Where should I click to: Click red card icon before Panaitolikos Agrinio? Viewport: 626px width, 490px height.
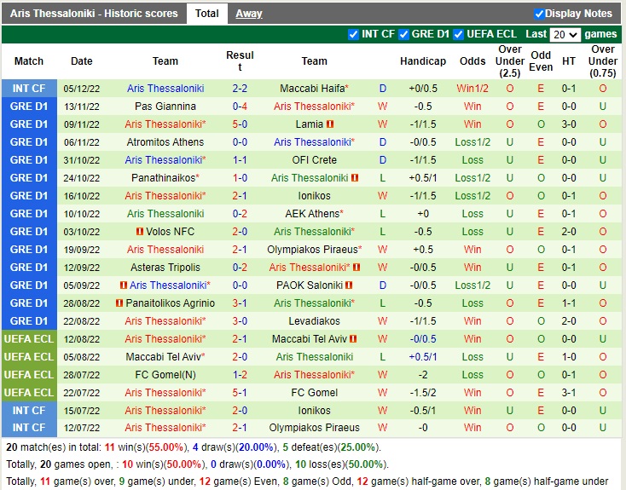click(119, 303)
